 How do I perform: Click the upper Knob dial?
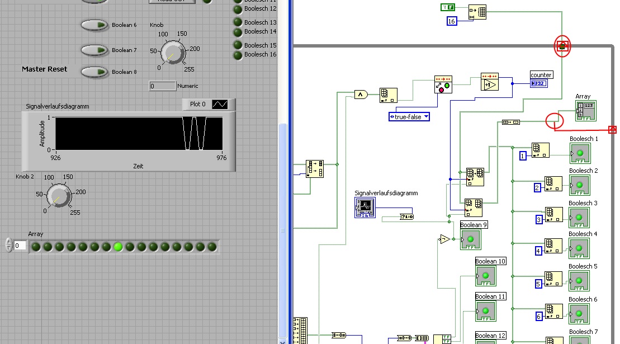click(x=172, y=53)
